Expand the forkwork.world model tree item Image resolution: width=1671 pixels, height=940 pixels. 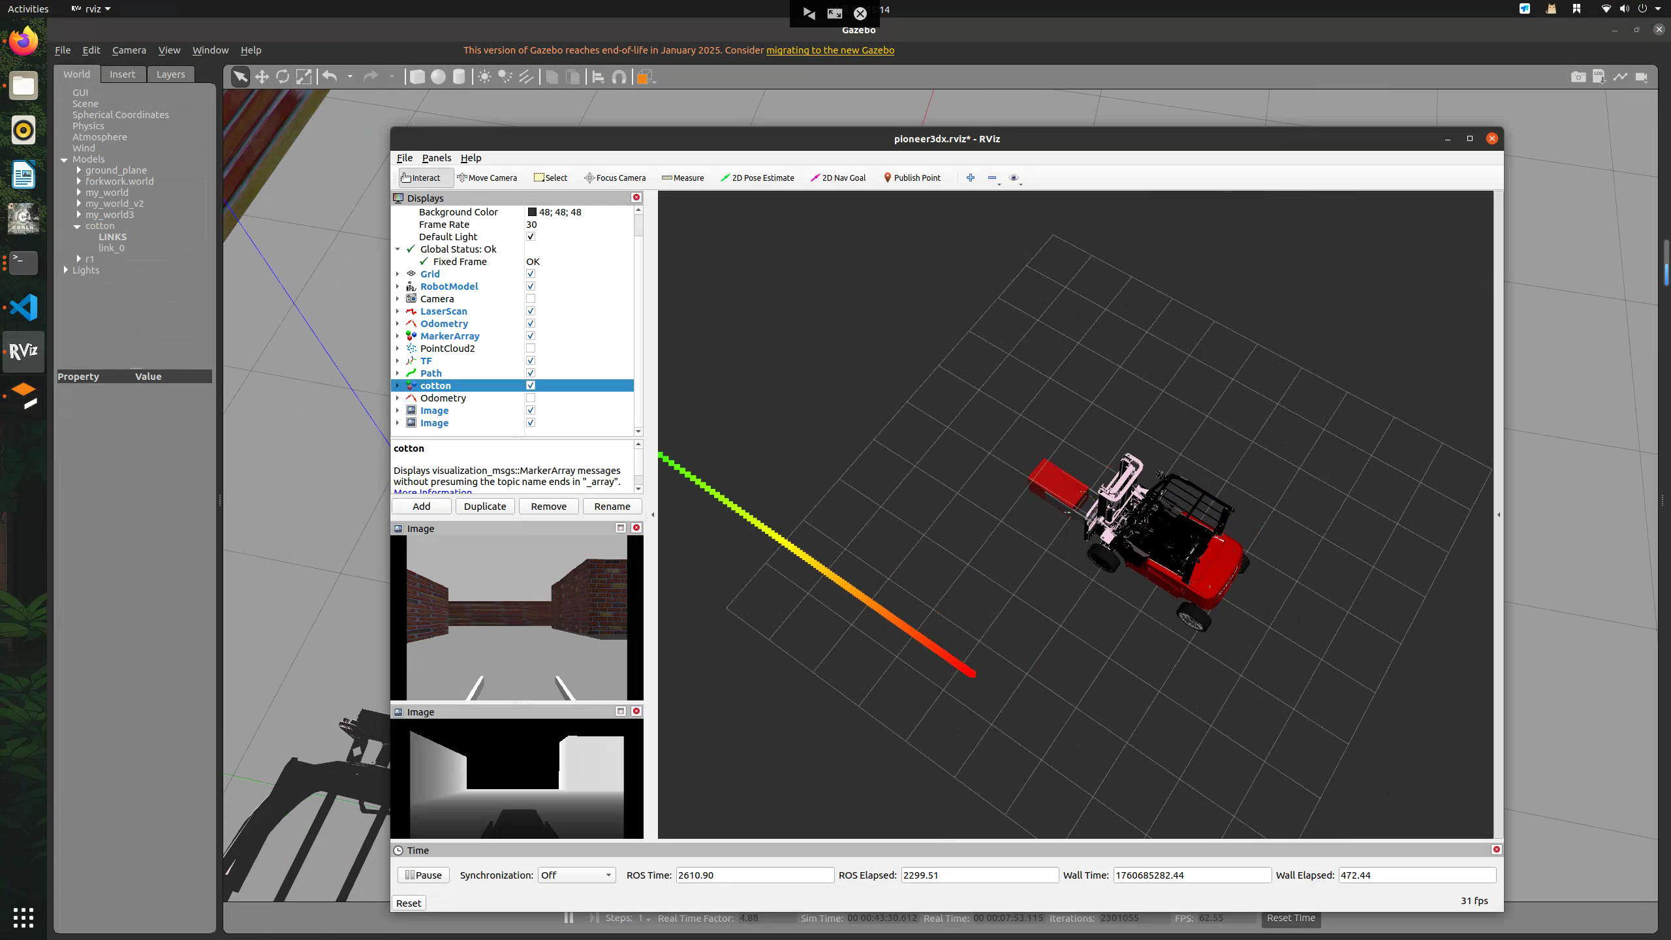(79, 181)
